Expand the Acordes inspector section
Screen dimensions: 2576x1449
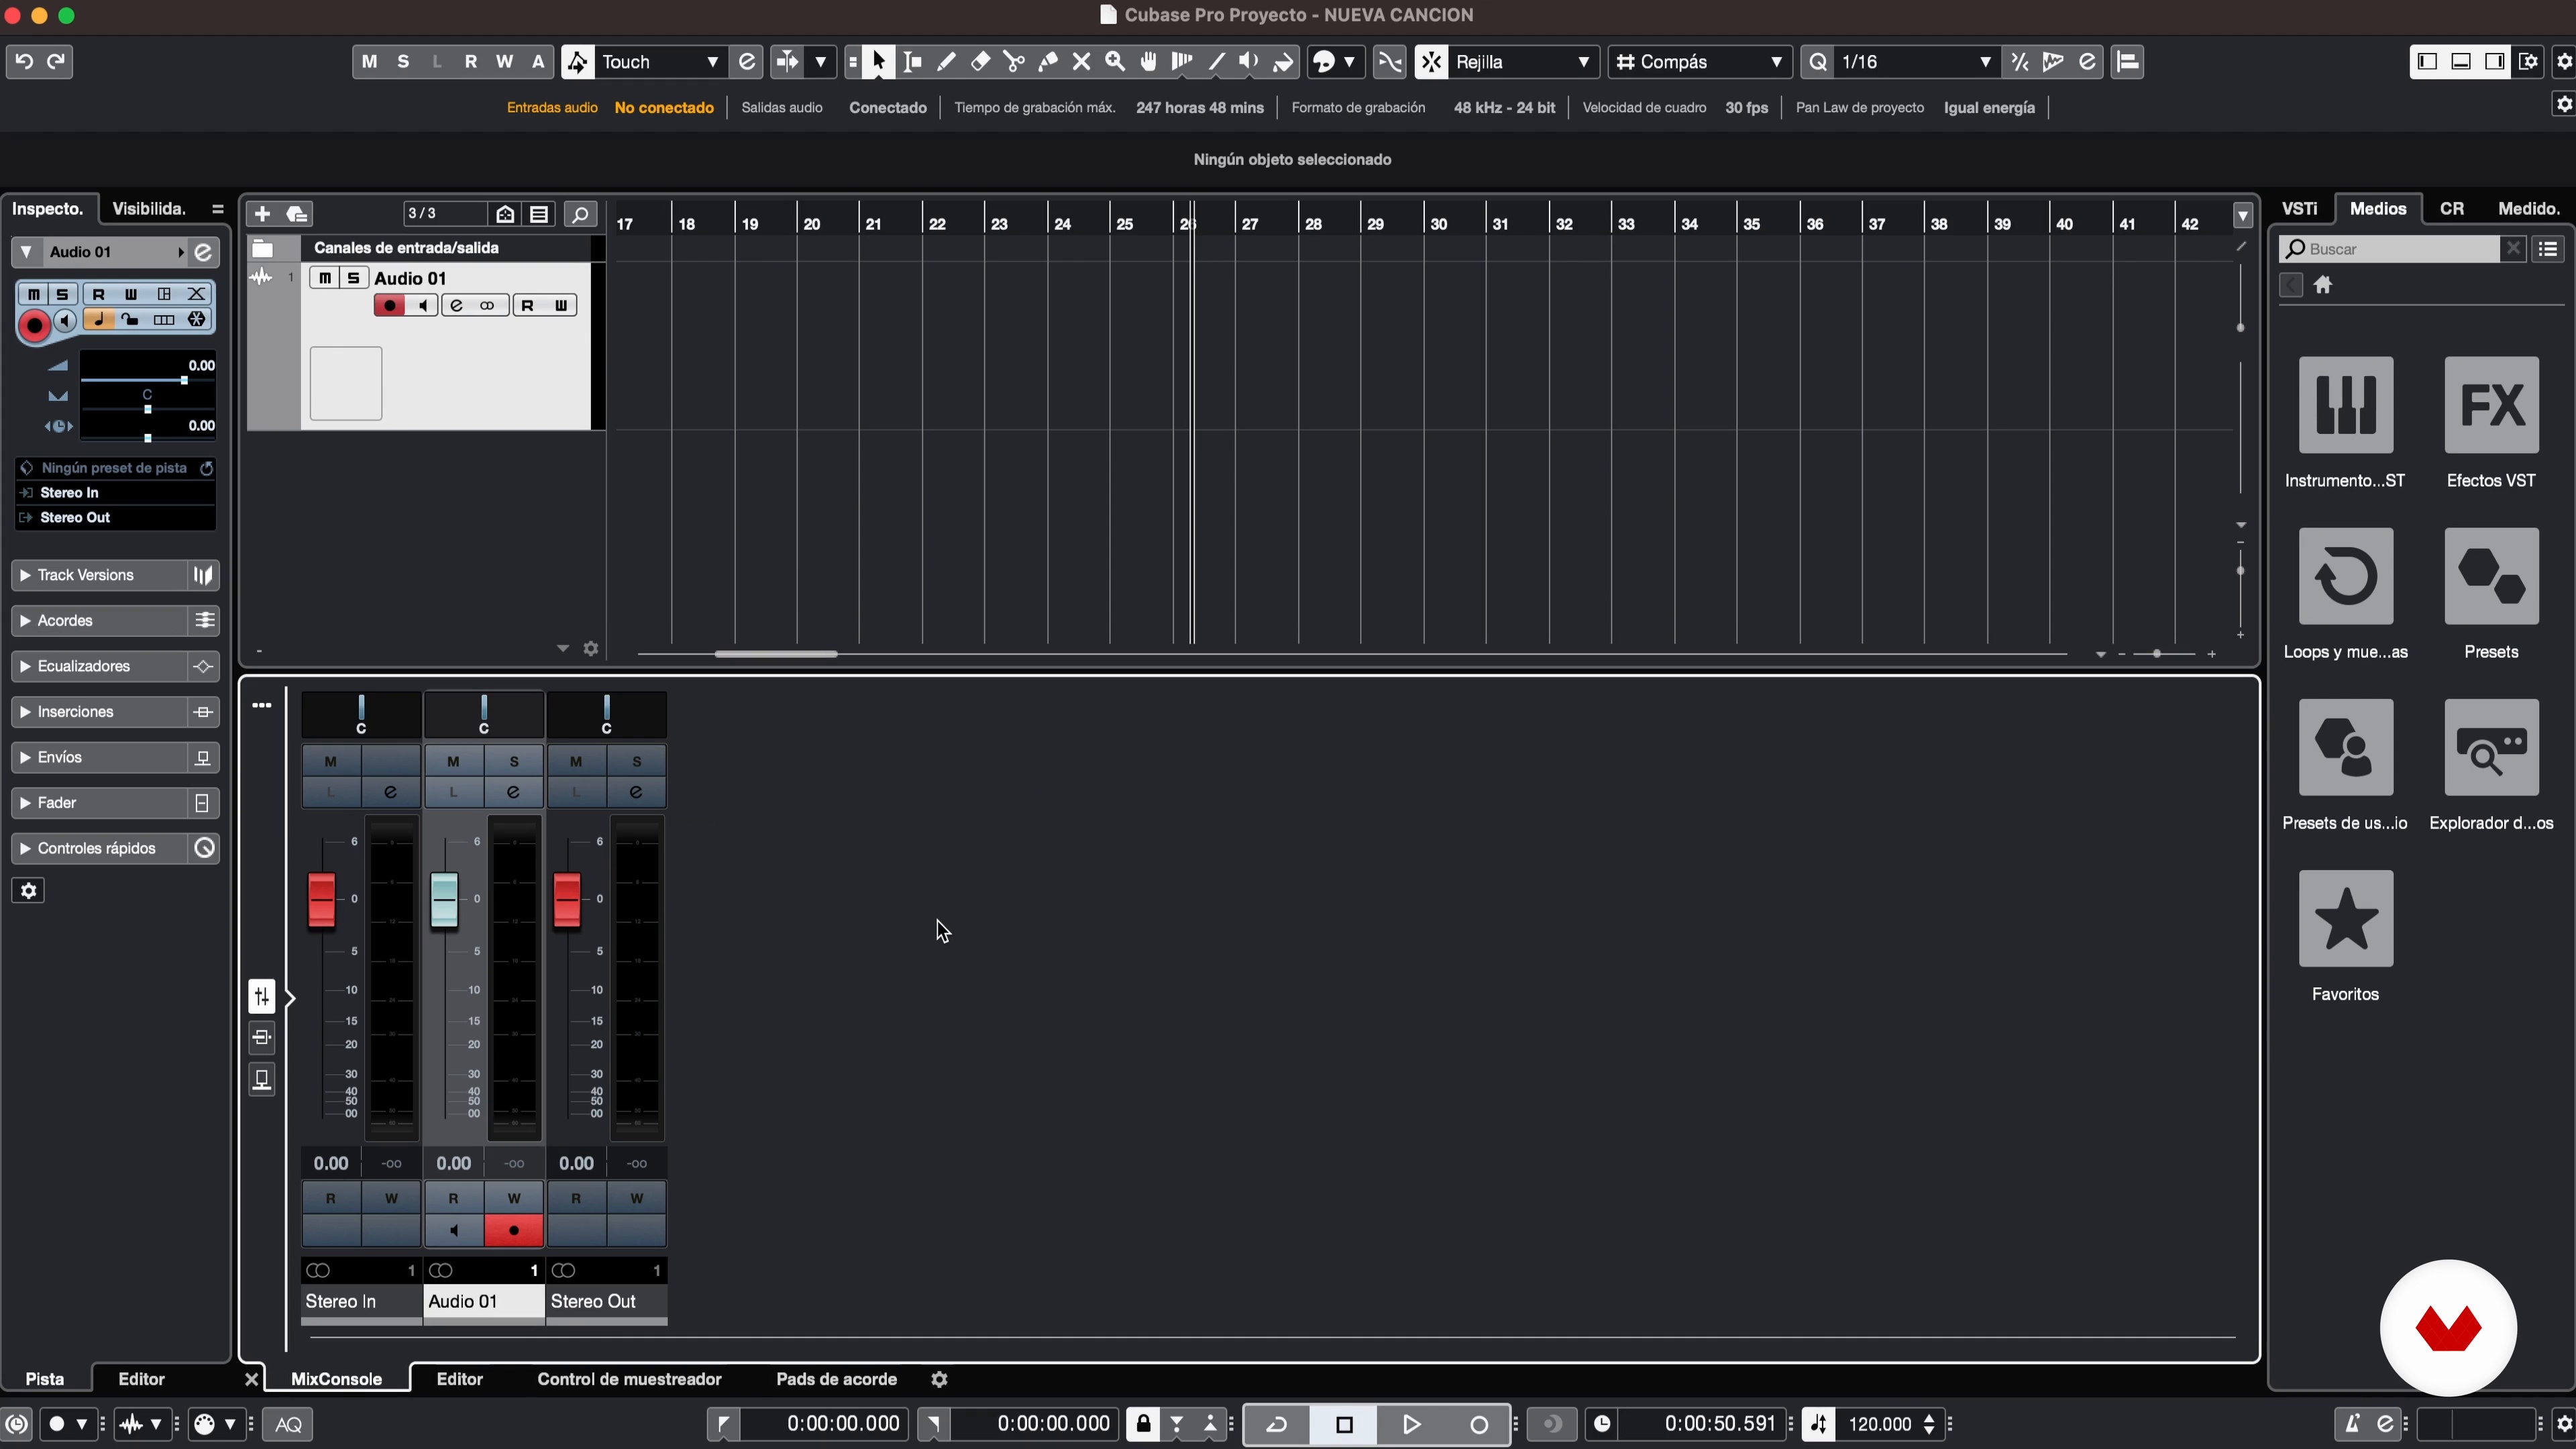[x=100, y=621]
